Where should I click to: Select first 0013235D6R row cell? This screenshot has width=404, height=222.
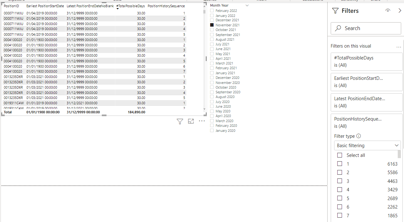pos(13,77)
